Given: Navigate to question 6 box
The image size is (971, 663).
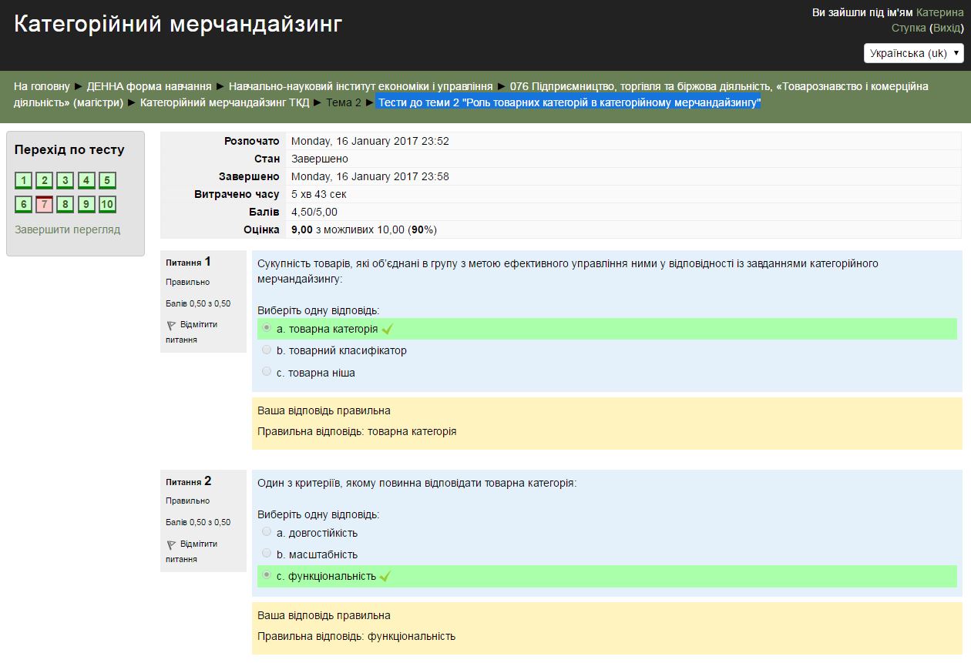Looking at the screenshot, I should [23, 205].
